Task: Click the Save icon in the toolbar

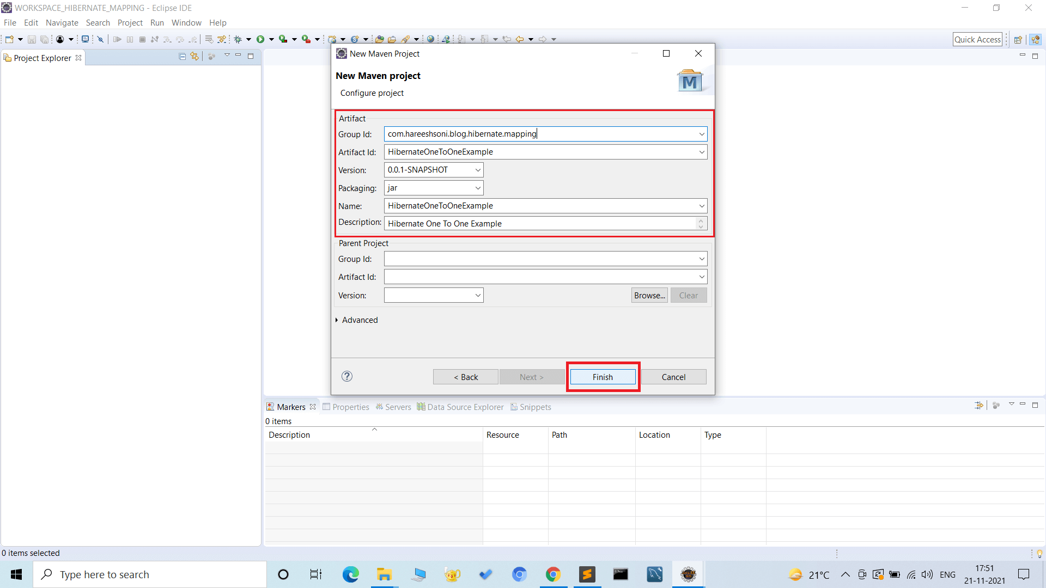Action: (31, 39)
